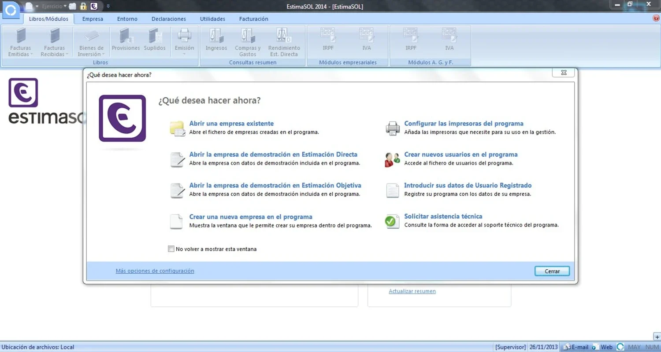
Task: Click the Emisión printer icon
Action: pos(184,35)
